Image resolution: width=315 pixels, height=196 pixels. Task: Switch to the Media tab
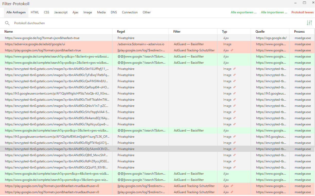pyautogui.click(x=101, y=12)
